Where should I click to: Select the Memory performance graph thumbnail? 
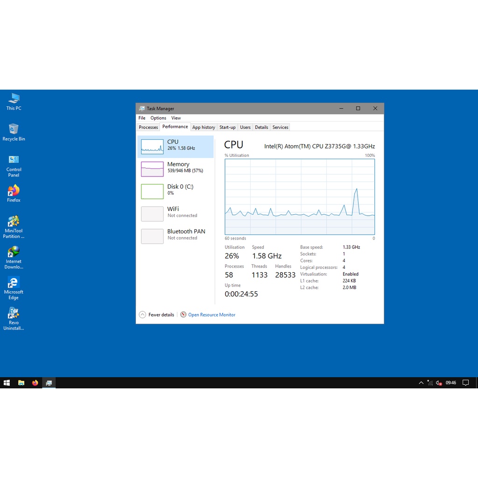pyautogui.click(x=152, y=169)
